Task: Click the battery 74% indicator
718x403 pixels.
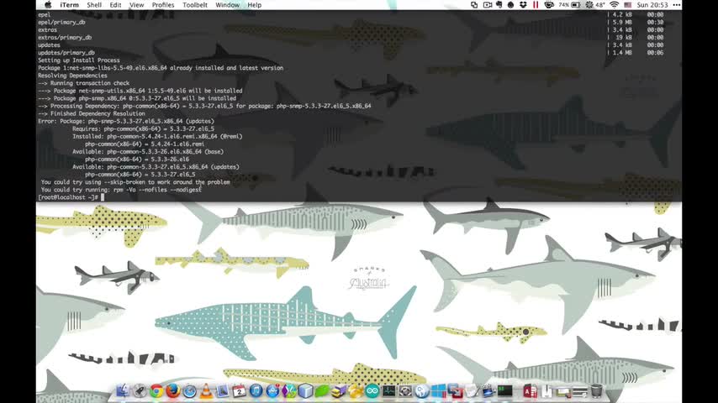Action: point(570,5)
